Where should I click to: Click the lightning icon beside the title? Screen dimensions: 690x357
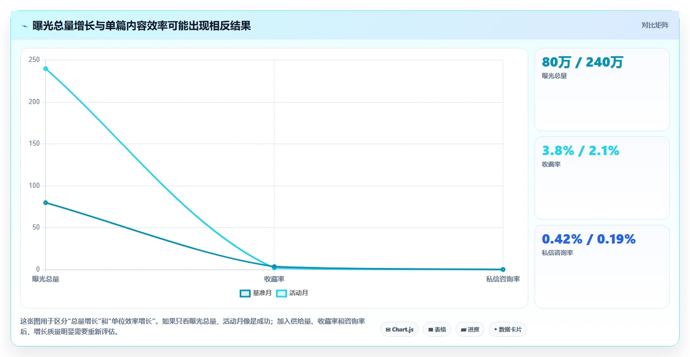click(x=25, y=26)
